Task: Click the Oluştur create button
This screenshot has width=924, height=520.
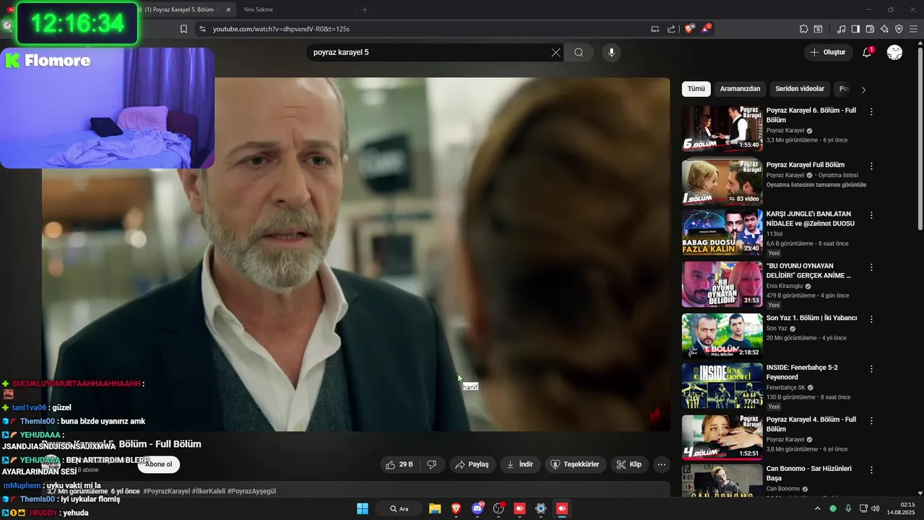Action: pos(827,52)
